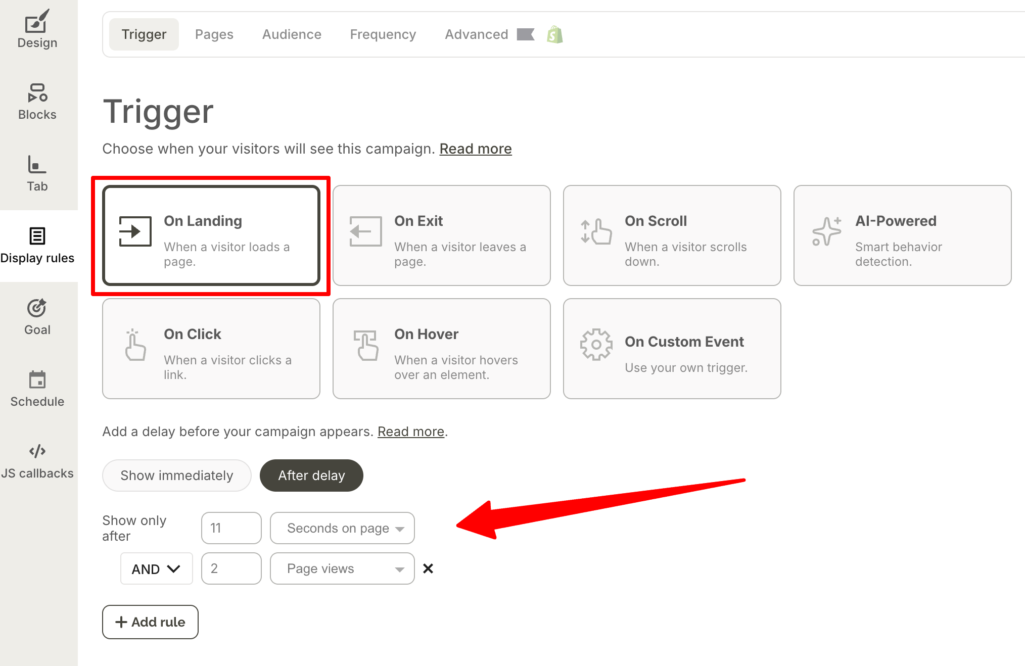Click the Shopify bag icon
Screen dimensions: 1025x666
point(554,34)
